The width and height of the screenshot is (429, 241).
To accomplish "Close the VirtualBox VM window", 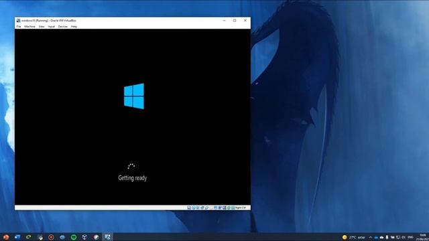I will point(245,21).
